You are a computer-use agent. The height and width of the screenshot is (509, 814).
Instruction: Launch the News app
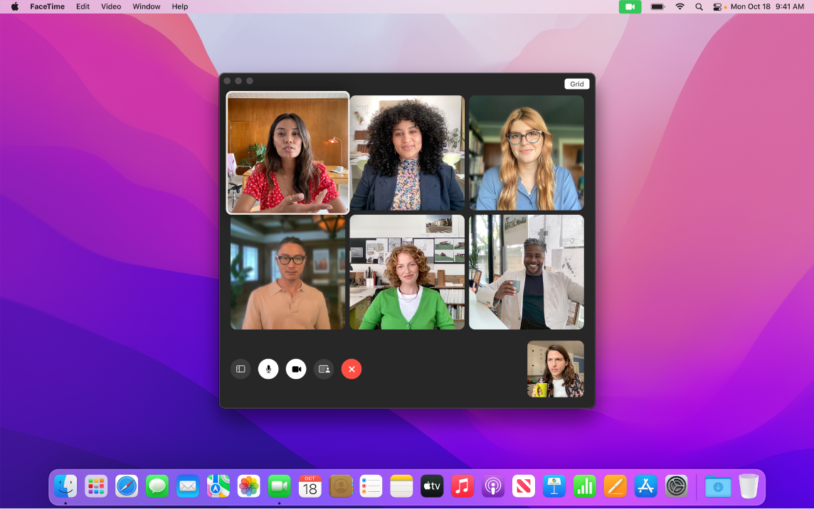pos(523,486)
